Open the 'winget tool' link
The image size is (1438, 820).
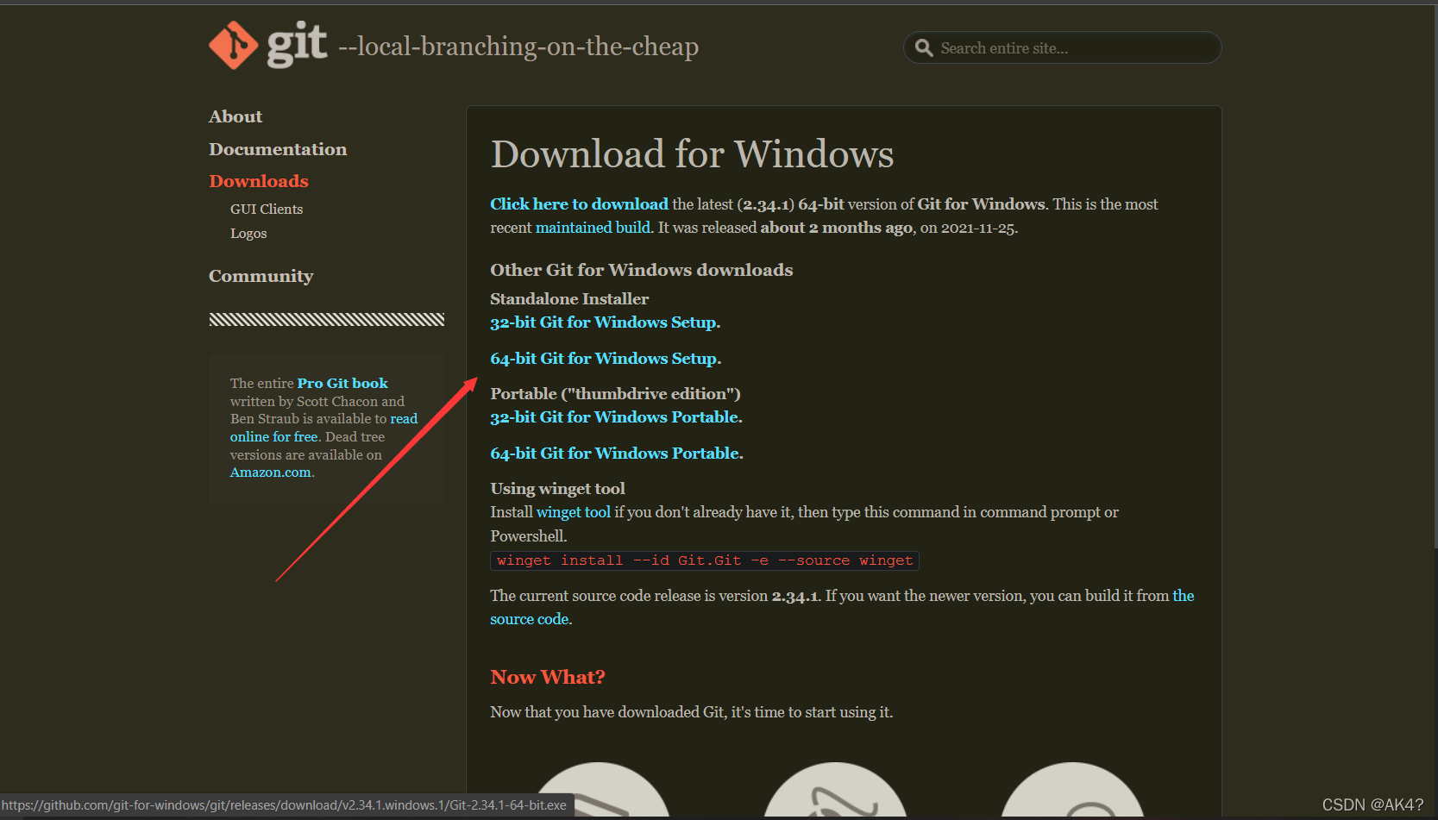point(574,512)
